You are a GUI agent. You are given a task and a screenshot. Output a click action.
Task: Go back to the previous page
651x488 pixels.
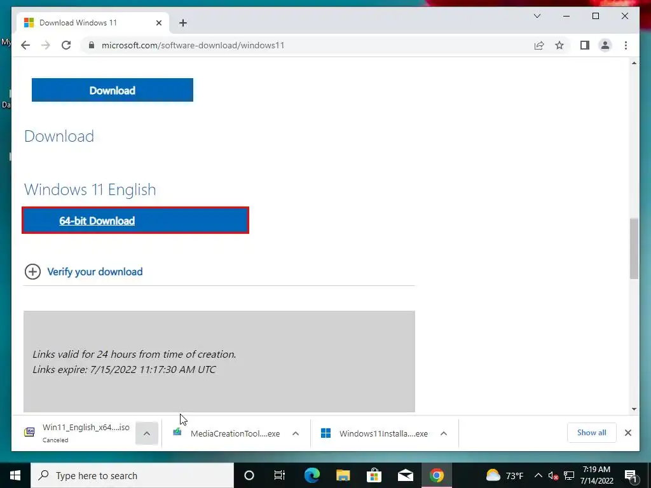click(x=25, y=45)
